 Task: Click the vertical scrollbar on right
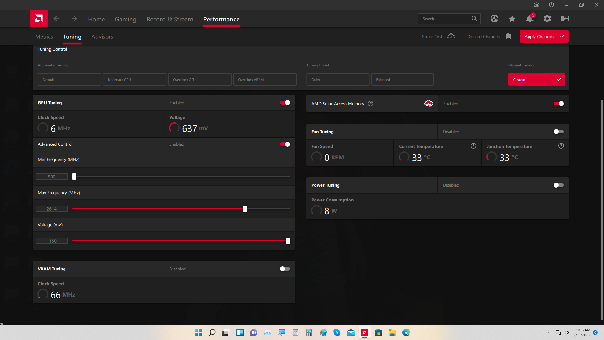[601, 209]
